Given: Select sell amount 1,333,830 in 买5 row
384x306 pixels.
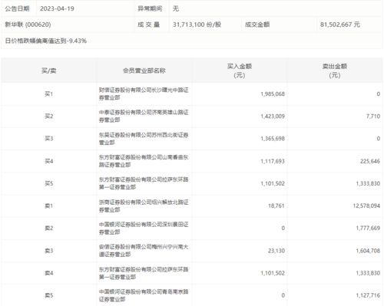Looking at the screenshot, I should click(x=368, y=183).
